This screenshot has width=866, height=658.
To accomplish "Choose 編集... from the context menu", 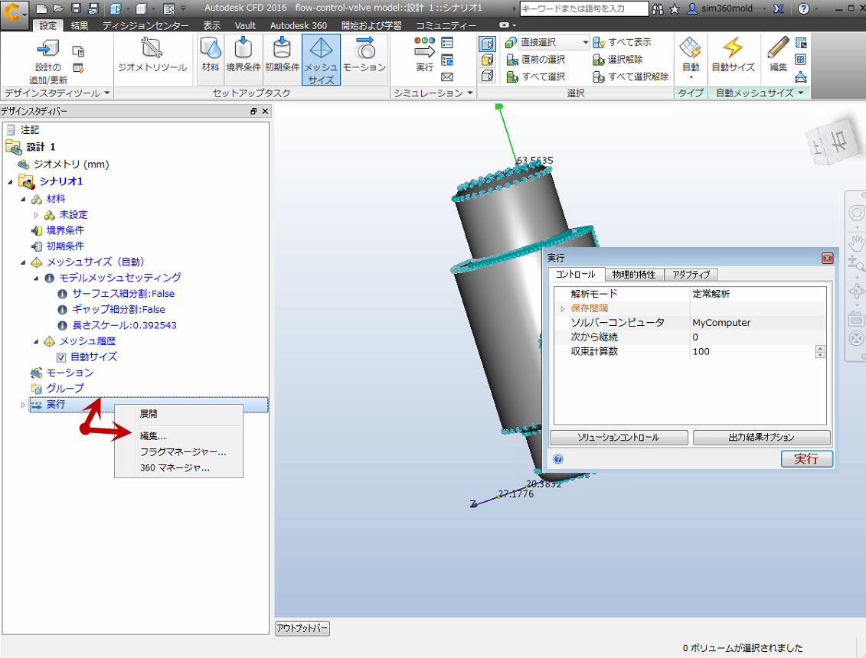I will [179, 436].
